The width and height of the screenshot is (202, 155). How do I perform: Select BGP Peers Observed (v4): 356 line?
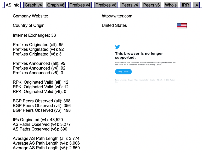tap(42, 106)
